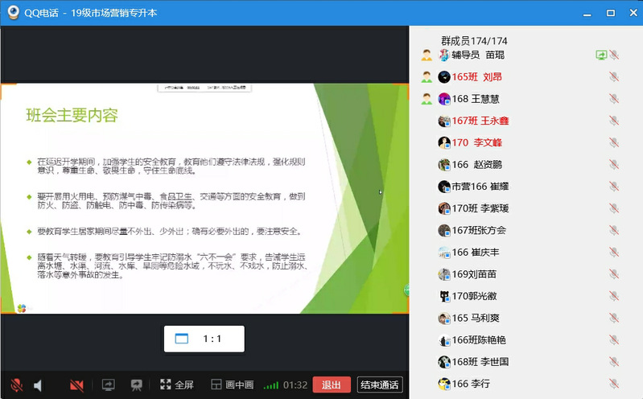This screenshot has height=399, width=643.
Task: Enter fullscreen with 全屏
Action: 177,385
